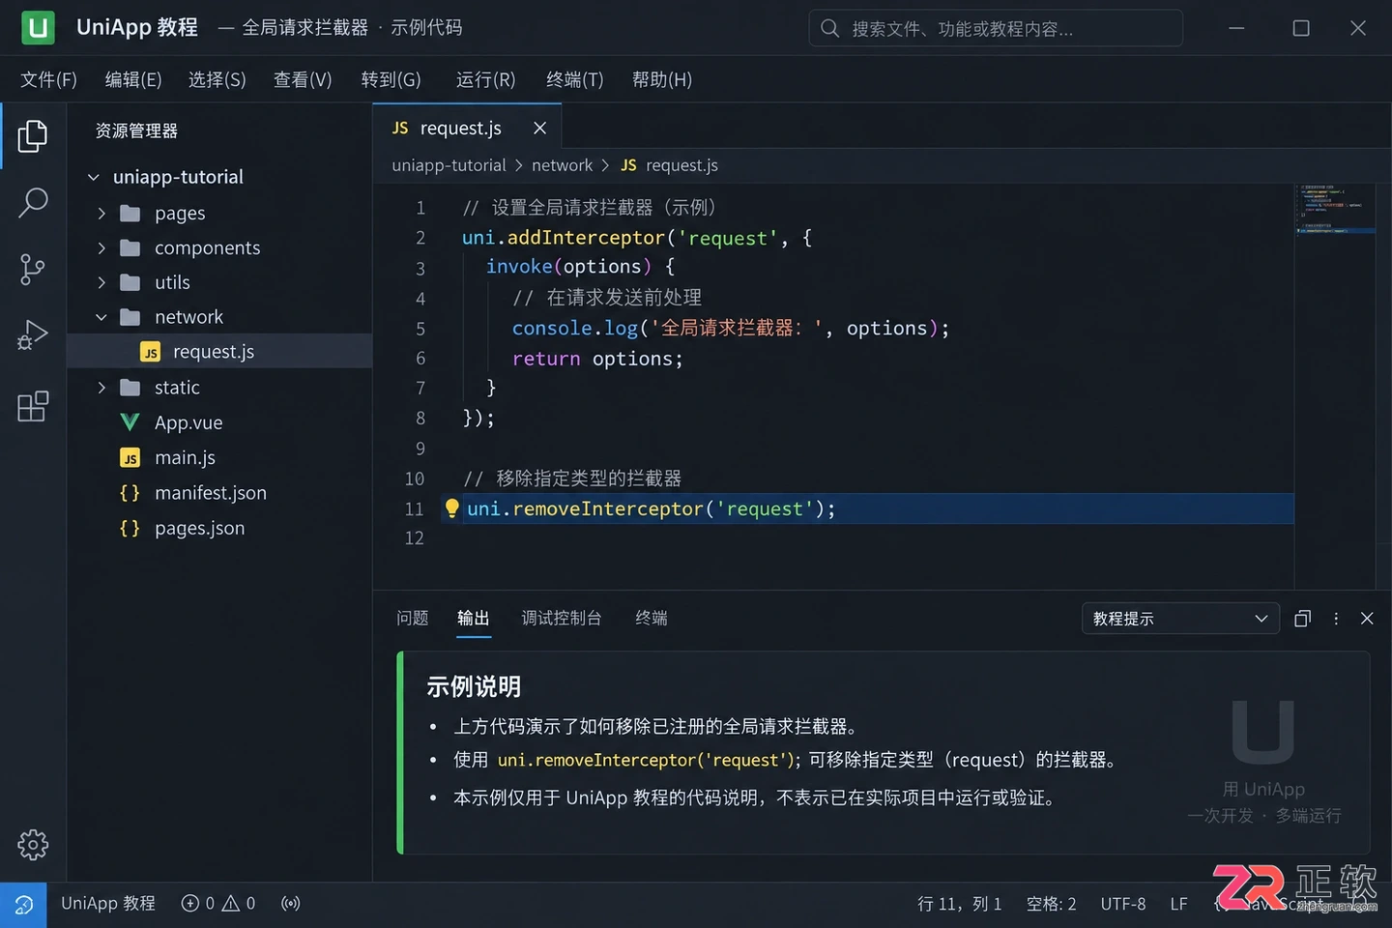
Task: Click the code minimap preview
Action: click(x=1335, y=209)
